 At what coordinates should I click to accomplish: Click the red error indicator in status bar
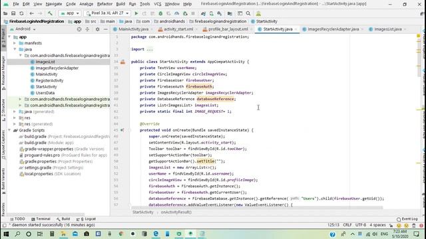(421, 225)
